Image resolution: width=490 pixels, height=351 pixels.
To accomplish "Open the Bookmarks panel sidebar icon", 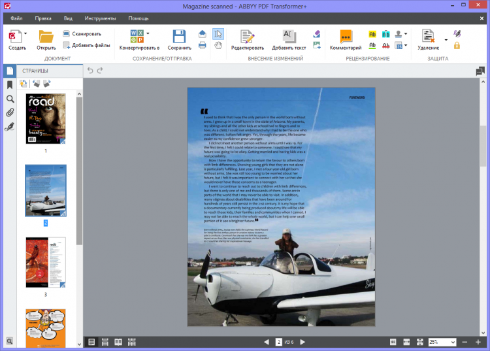I will (x=10, y=85).
